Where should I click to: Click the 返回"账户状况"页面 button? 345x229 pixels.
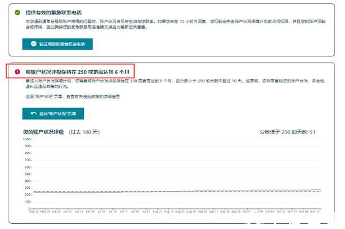[x=53, y=113]
